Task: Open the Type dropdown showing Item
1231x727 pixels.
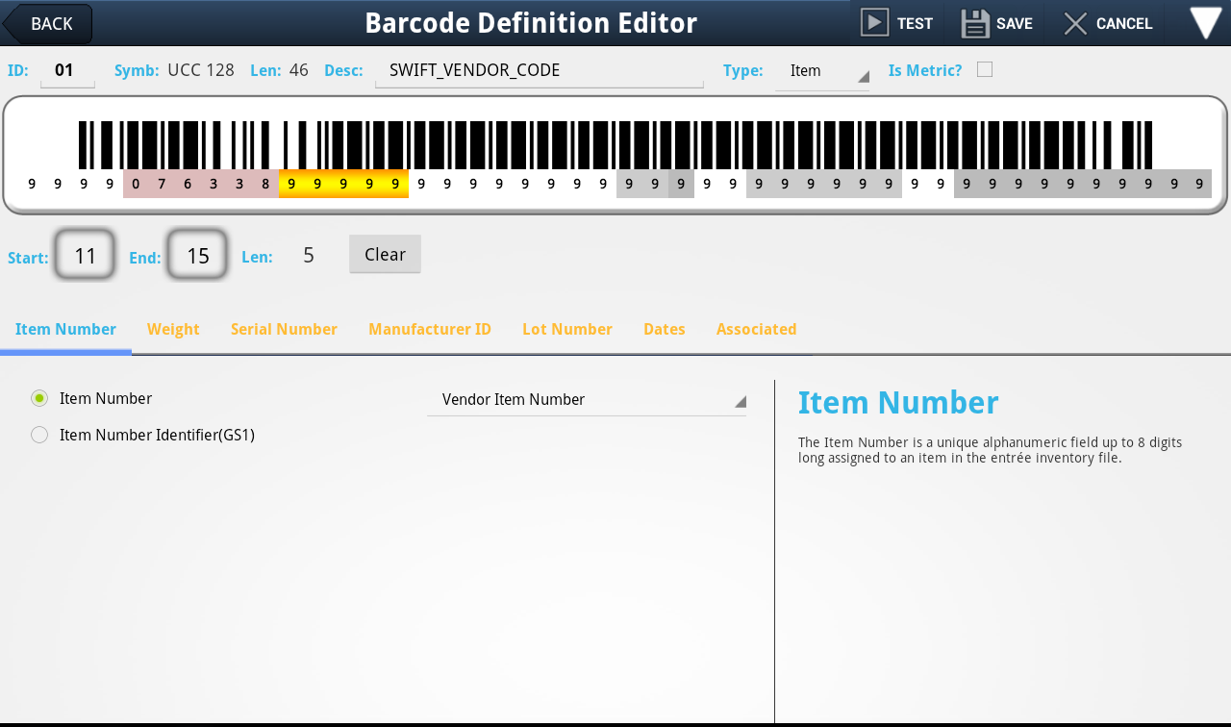Action: coord(822,72)
